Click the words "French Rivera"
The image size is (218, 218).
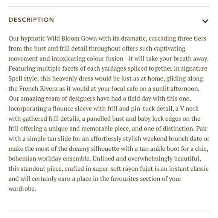[x=38, y=89]
